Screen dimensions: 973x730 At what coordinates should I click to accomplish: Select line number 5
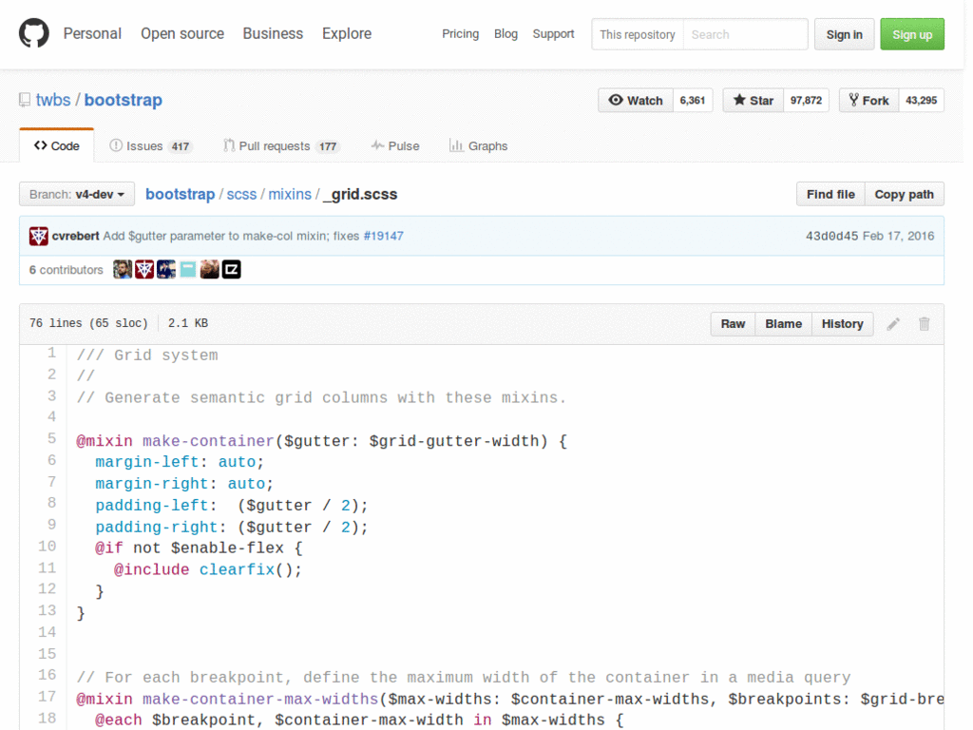(x=51, y=439)
